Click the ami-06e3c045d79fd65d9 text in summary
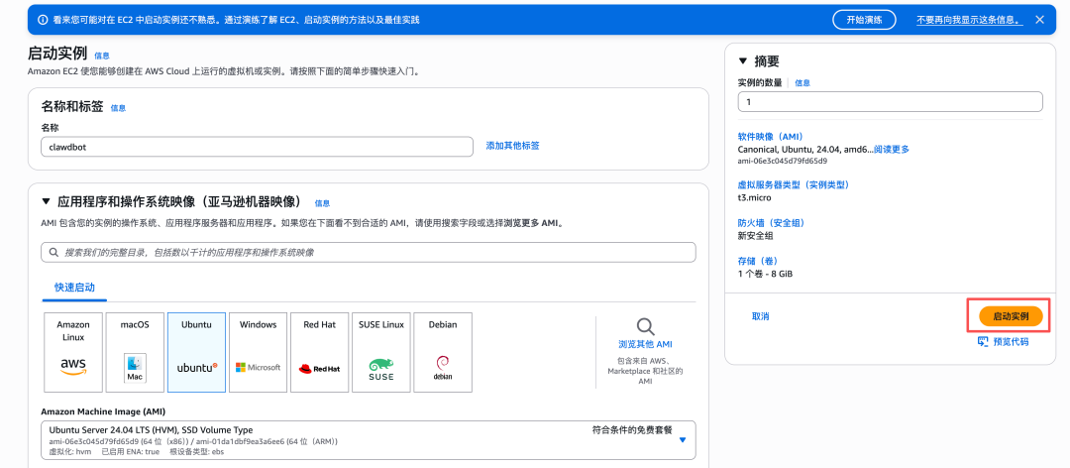 click(782, 162)
